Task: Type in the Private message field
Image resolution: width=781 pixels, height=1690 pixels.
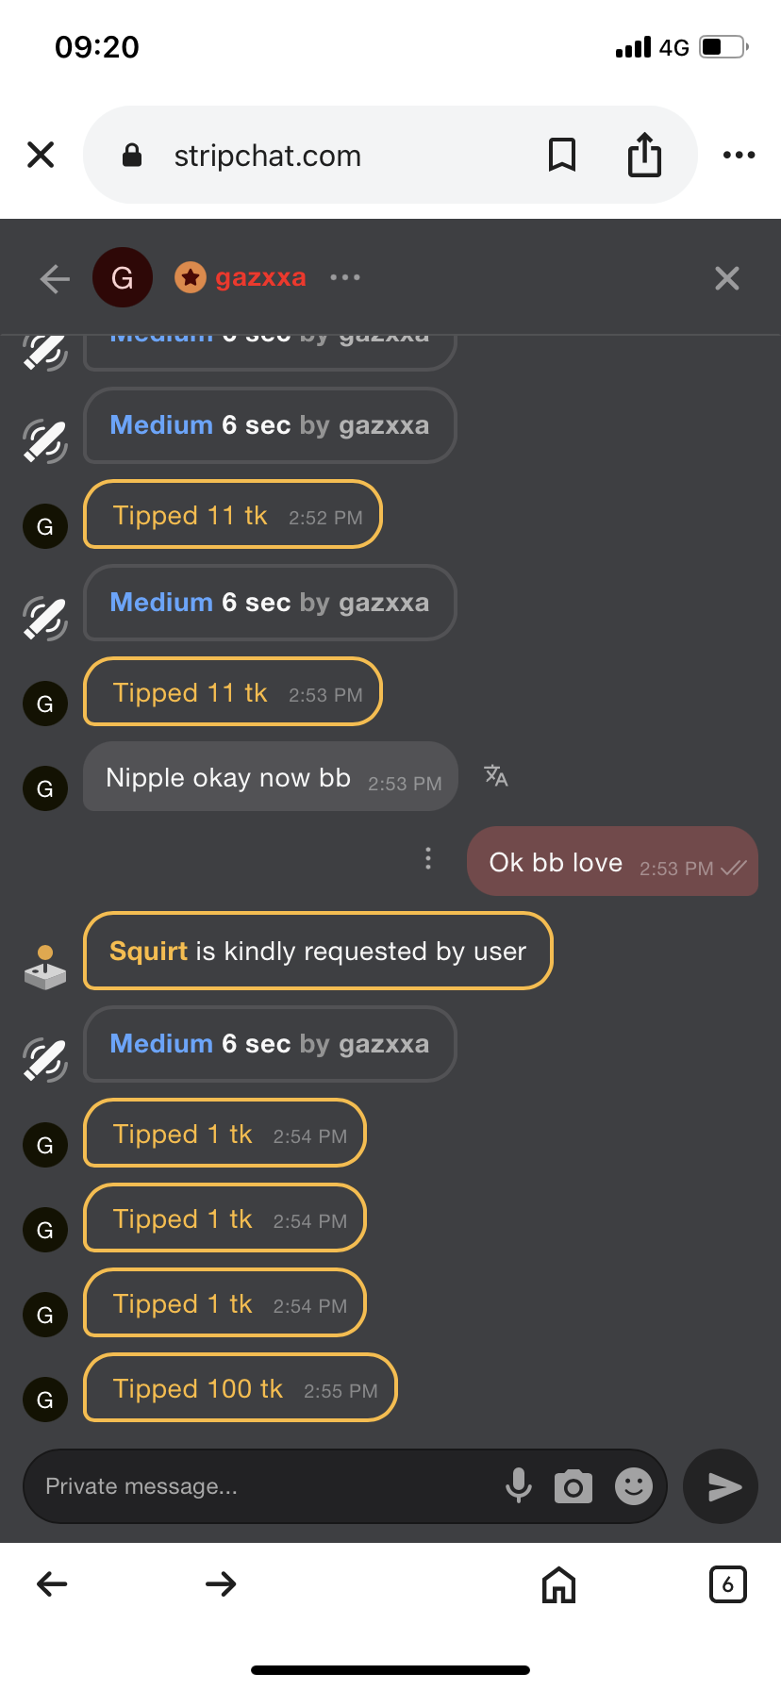Action: pyautogui.click(x=264, y=1486)
